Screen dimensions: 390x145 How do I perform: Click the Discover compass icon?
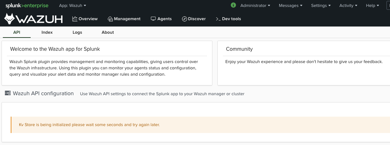(185, 19)
